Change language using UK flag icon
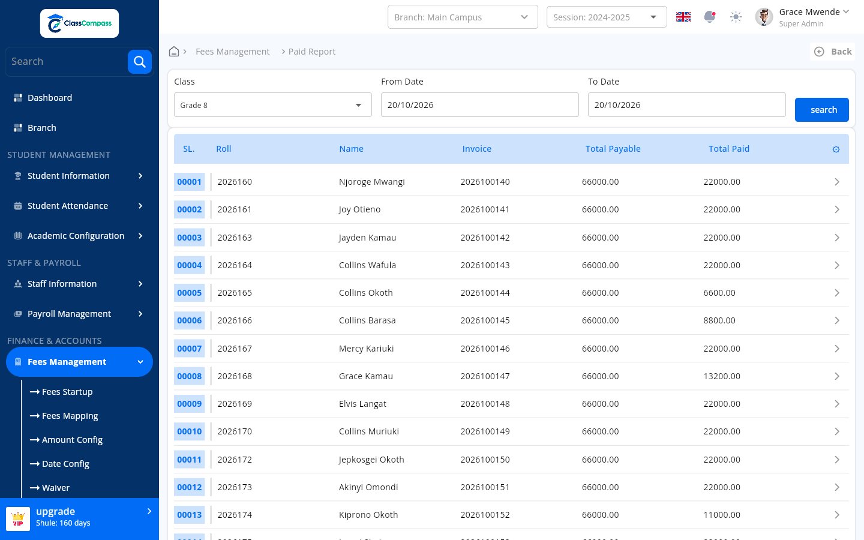The image size is (864, 540). [x=683, y=17]
